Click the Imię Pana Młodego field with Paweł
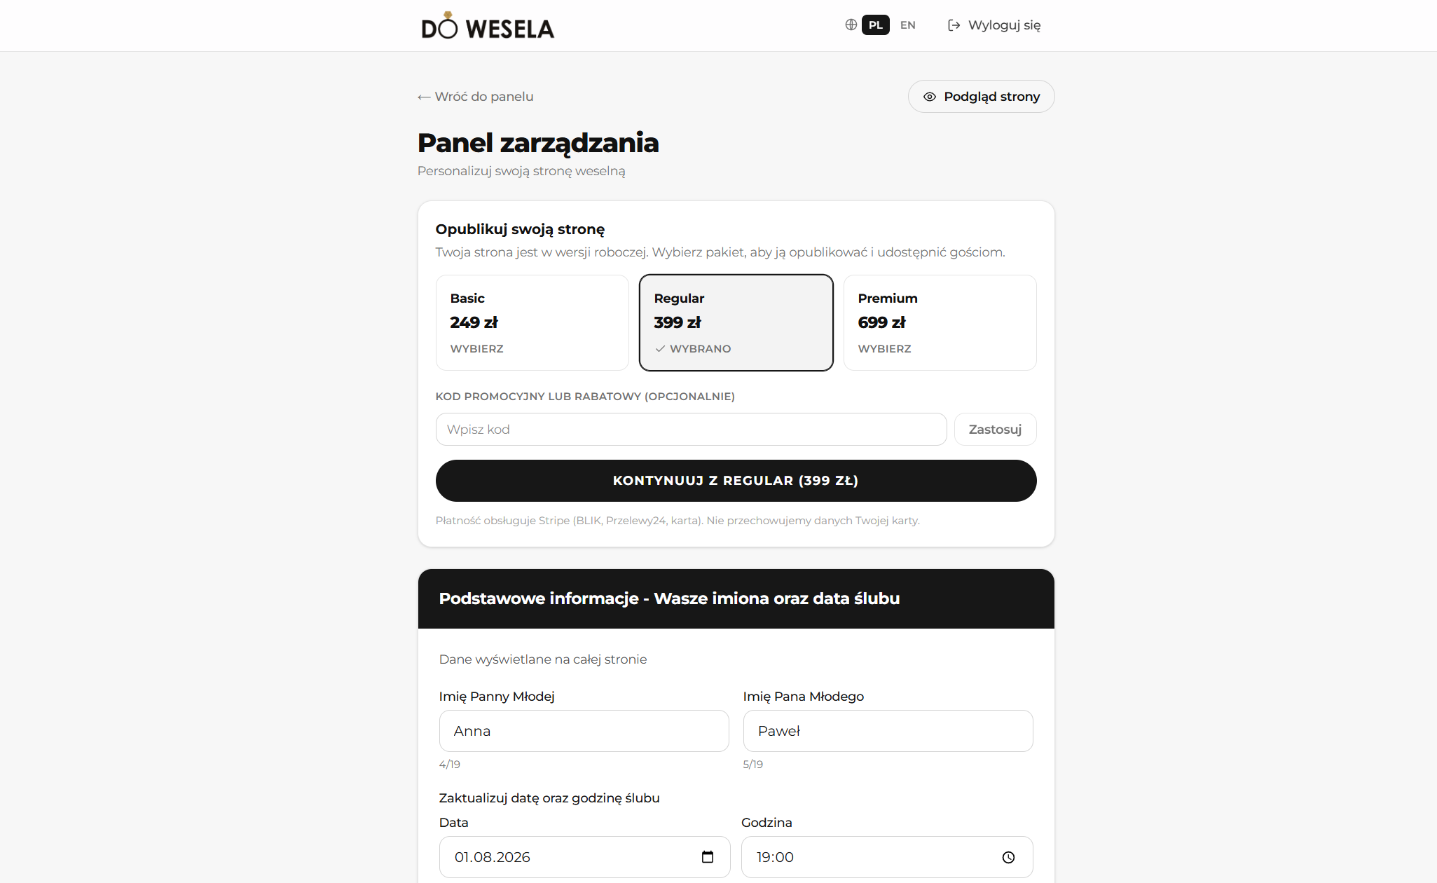Image resolution: width=1437 pixels, height=883 pixels. tap(888, 731)
